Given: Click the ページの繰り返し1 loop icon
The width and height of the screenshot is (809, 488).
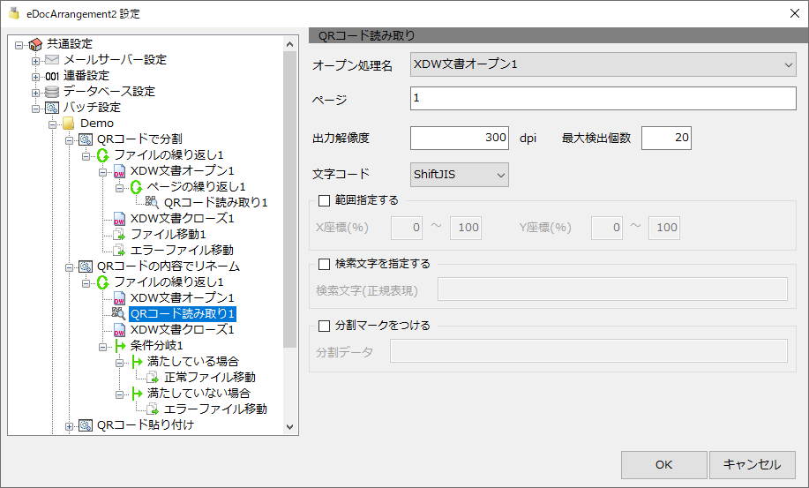Looking at the screenshot, I should 136,187.
